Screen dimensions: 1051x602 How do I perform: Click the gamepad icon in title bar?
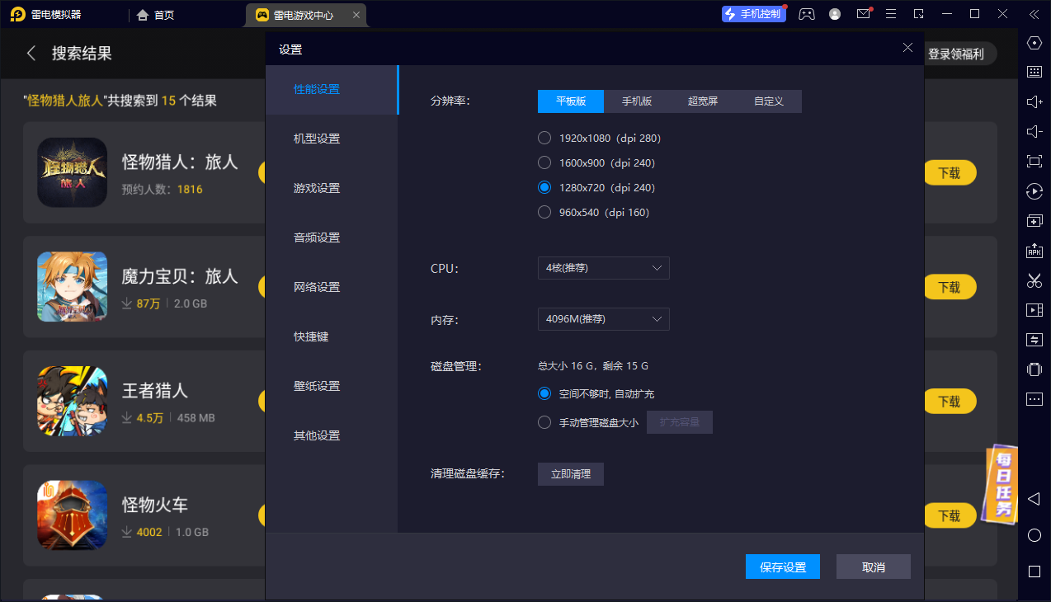click(x=807, y=14)
